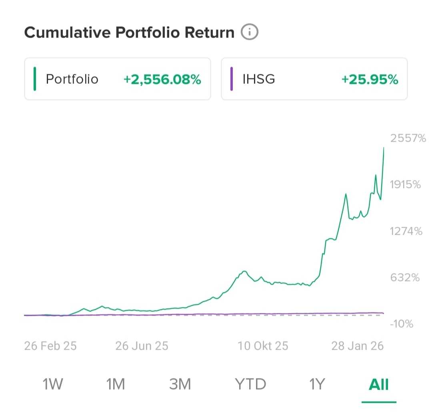The image size is (432, 418).
Task: Click the 26 Feb 25 date label
Action: (50, 345)
